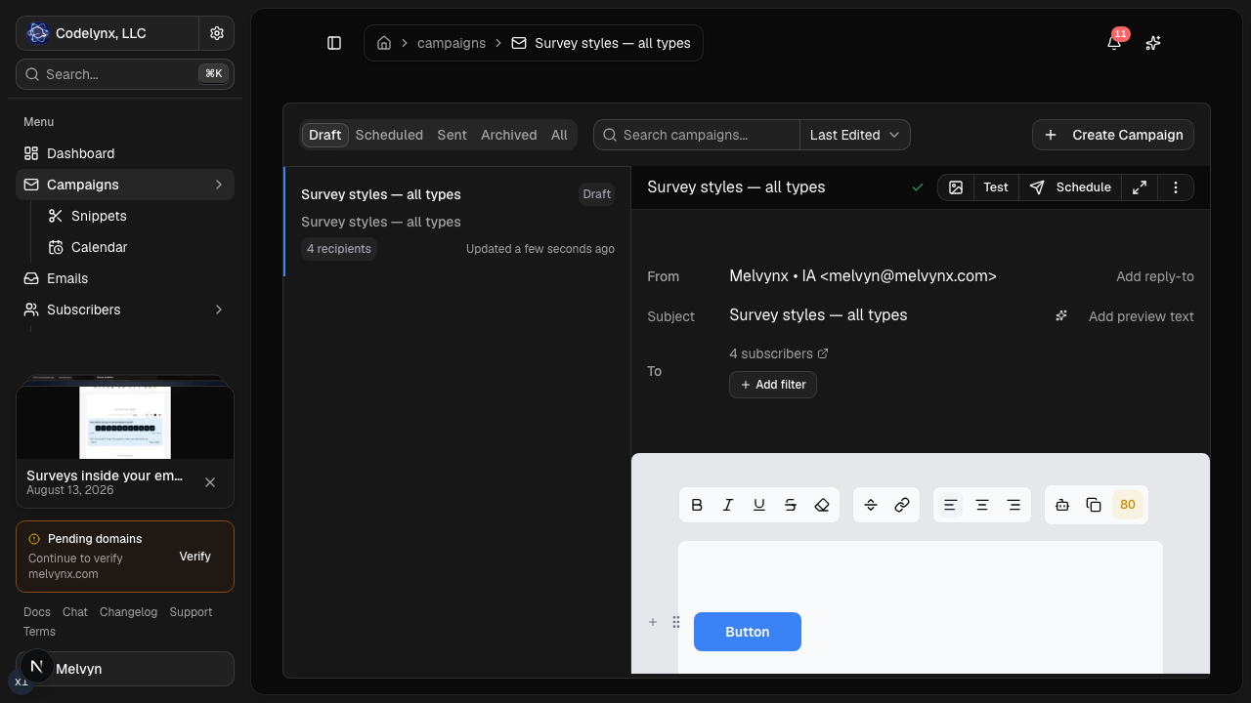
Task: Open the Support footer link
Action: pyautogui.click(x=191, y=612)
